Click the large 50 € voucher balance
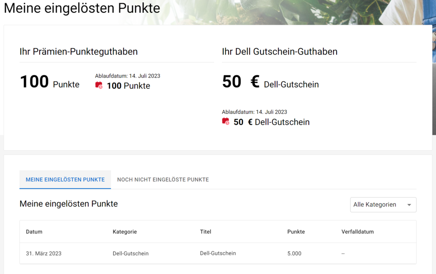 coord(240,82)
